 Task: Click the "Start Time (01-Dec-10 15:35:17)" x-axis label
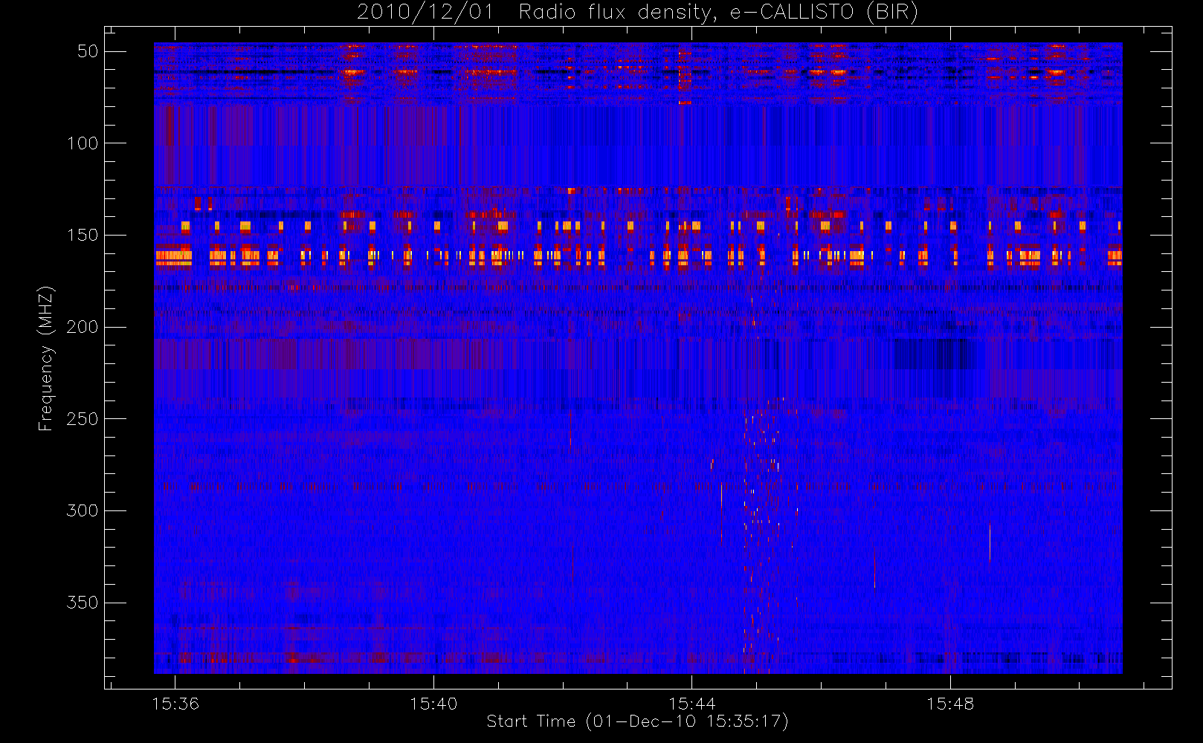[x=637, y=721]
